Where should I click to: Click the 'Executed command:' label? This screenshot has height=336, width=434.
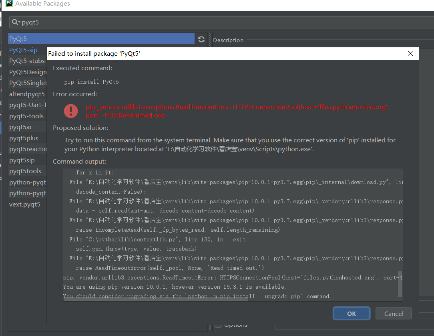pos(82,68)
